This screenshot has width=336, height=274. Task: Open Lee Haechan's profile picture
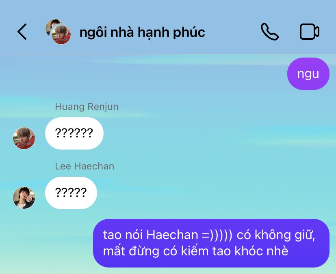24,198
